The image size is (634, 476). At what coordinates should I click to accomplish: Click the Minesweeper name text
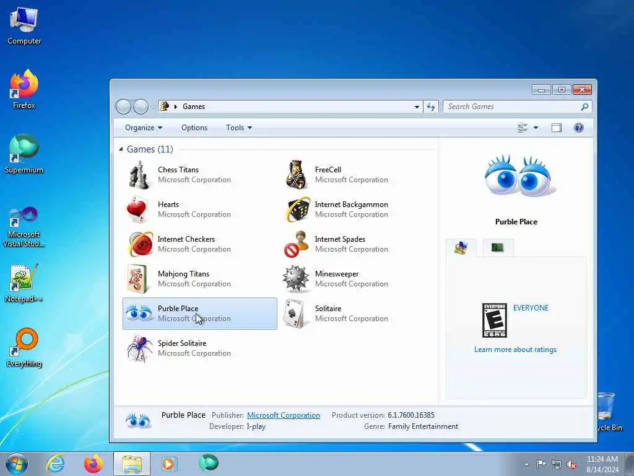(x=337, y=274)
